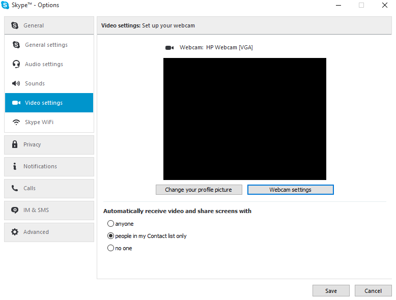Click 'Automatically receive video and share screens with' text

tap(177, 211)
